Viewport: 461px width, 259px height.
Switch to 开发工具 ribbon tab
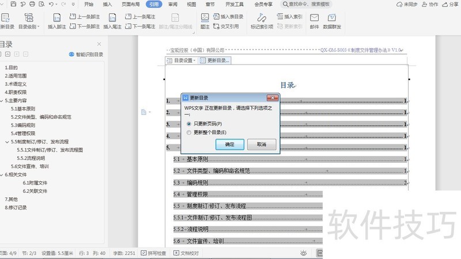[235, 4]
